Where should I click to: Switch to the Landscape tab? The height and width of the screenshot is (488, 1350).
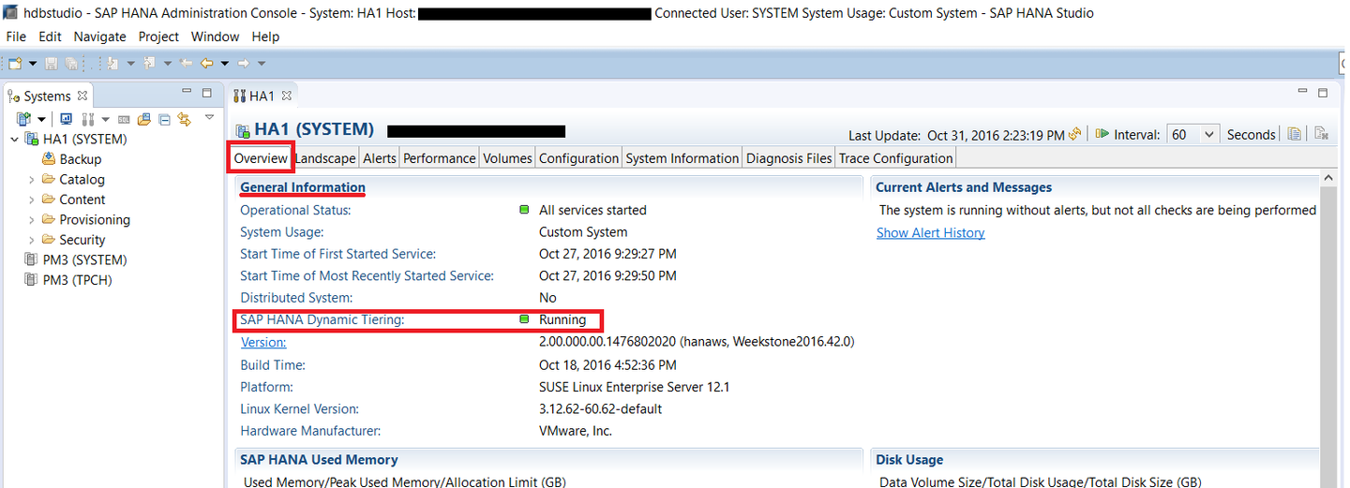[x=325, y=158]
